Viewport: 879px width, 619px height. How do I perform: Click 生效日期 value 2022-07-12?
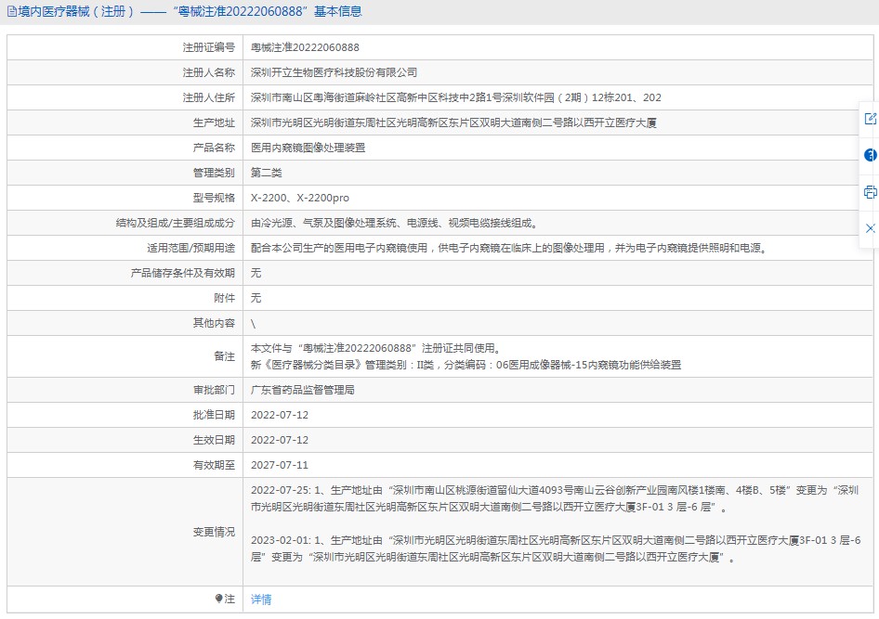tap(279, 440)
